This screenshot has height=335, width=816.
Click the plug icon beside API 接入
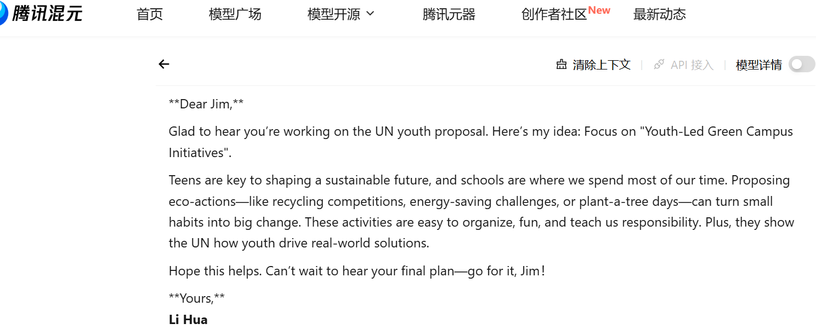pyautogui.click(x=659, y=65)
